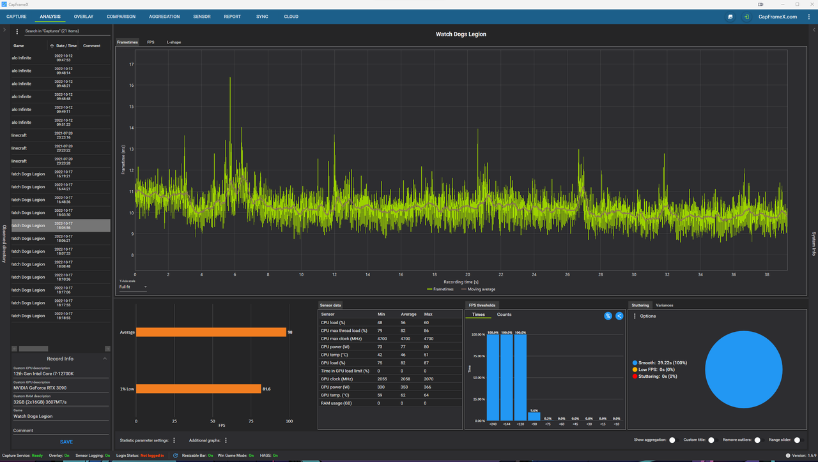
Task: Click the Moving average legend entry
Action: (478, 289)
